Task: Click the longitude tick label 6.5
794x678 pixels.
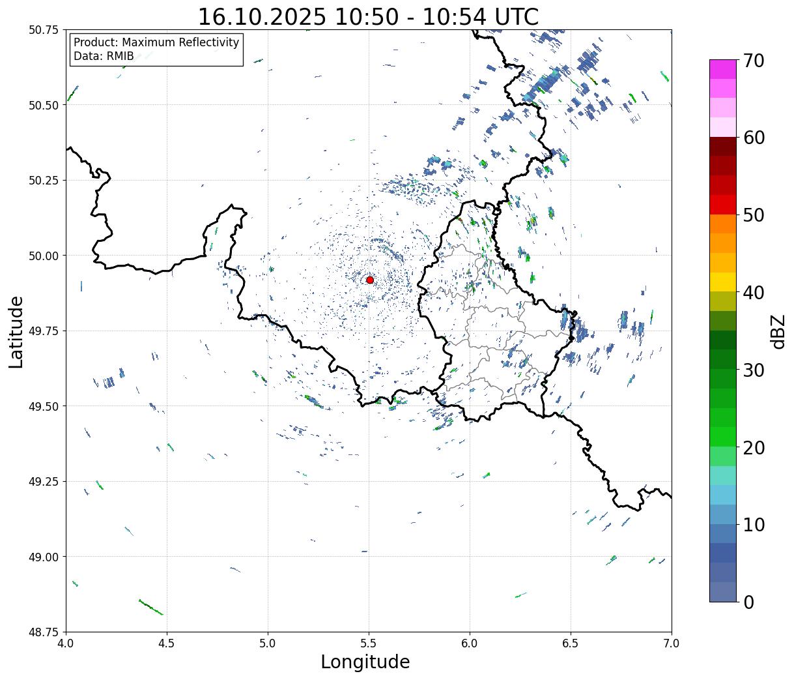Action: [571, 643]
